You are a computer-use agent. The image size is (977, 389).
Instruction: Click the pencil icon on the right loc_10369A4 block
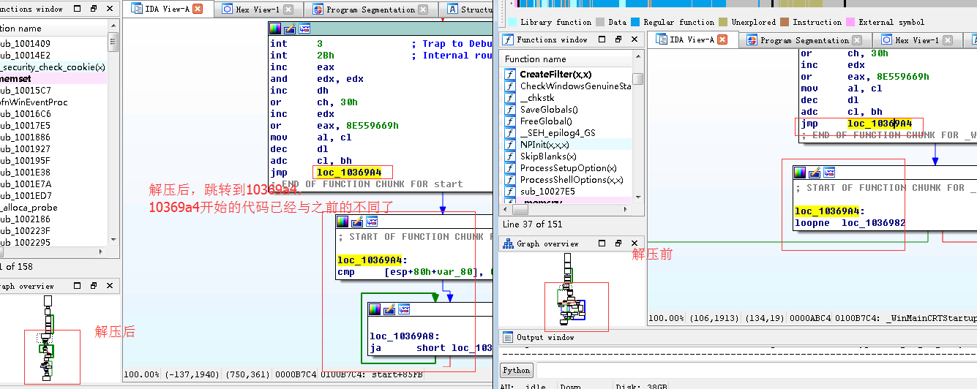pos(815,173)
